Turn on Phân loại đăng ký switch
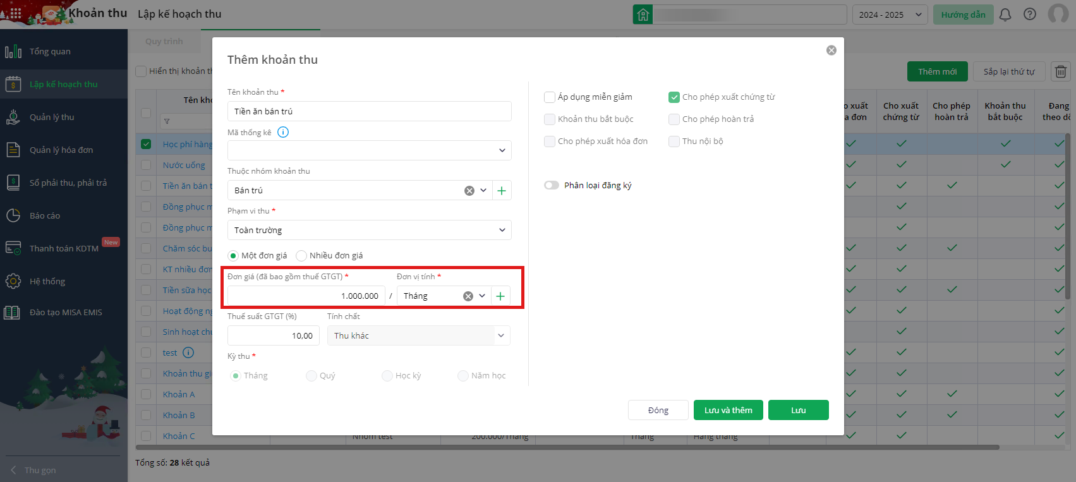Screen dimensions: 1076x482 pyautogui.click(x=552, y=185)
